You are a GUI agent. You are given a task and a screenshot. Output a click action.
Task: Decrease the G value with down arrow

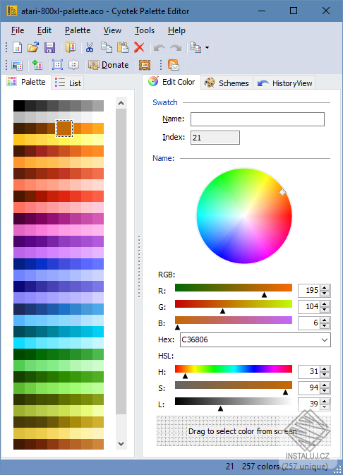pyautogui.click(x=325, y=309)
